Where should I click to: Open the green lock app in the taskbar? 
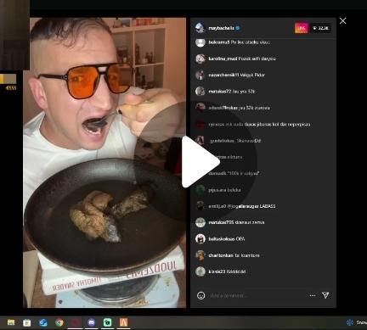[107, 322]
